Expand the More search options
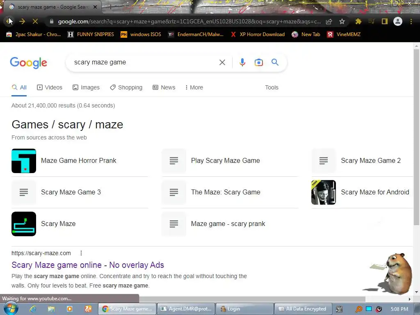 pyautogui.click(x=194, y=88)
